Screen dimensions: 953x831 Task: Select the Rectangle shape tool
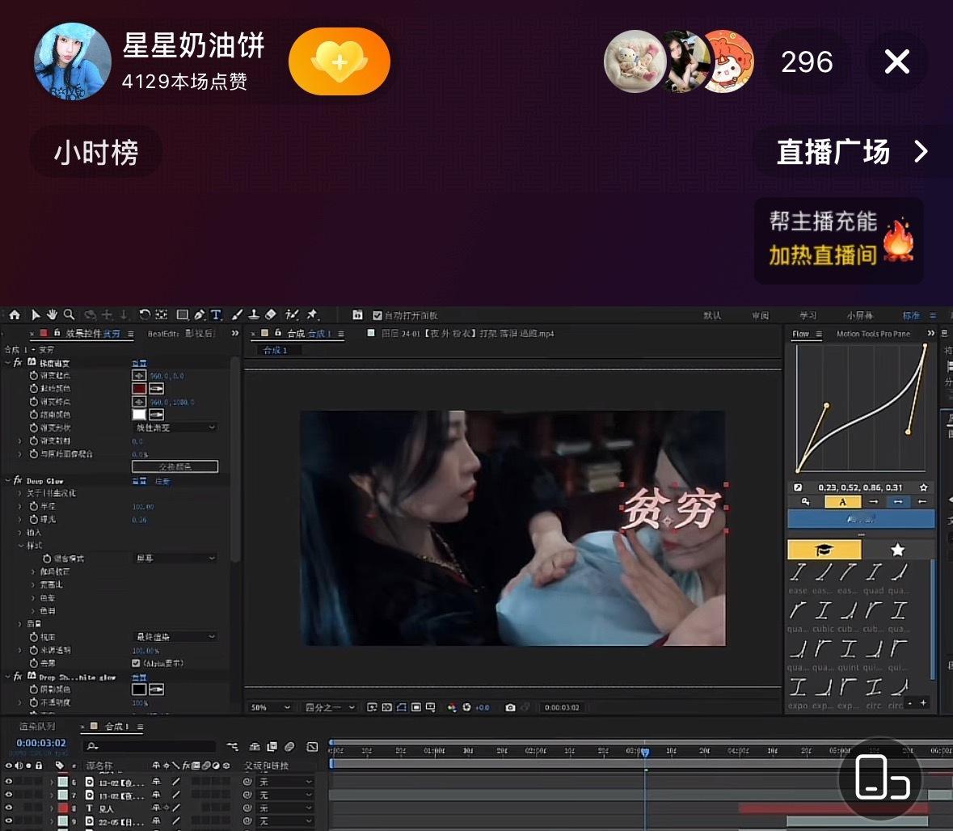click(182, 315)
